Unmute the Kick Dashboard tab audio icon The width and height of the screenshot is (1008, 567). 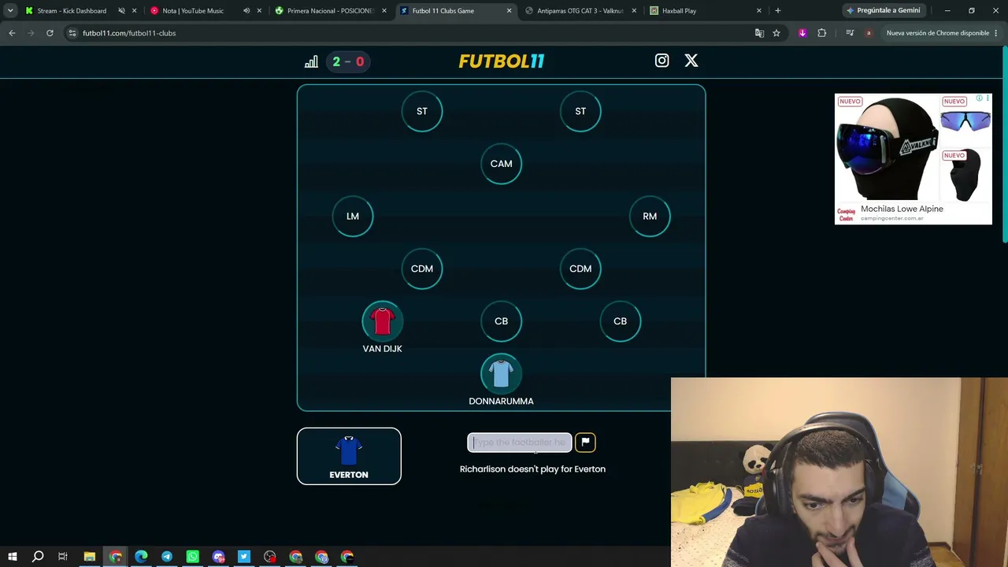pos(121,11)
